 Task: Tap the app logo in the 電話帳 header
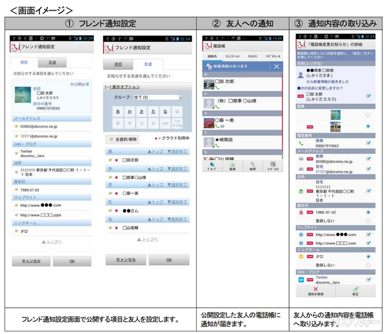(208, 46)
